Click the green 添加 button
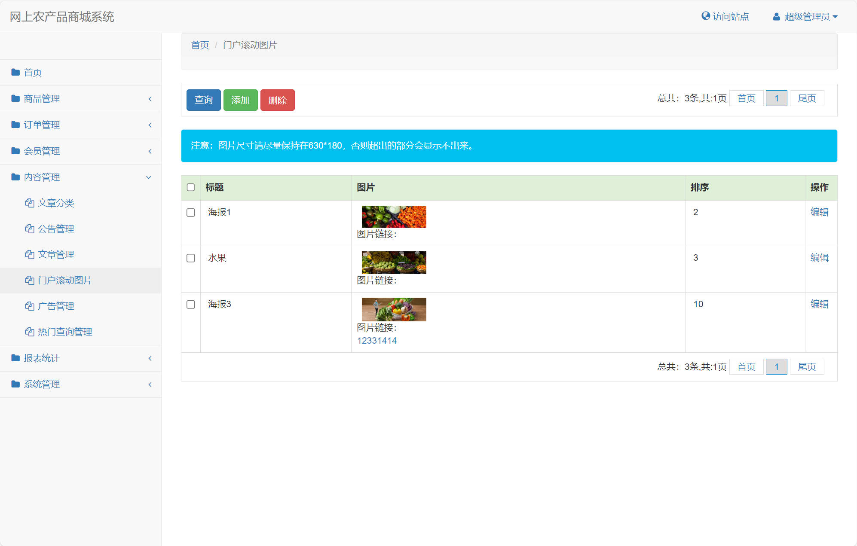Image resolution: width=857 pixels, height=546 pixels. (240, 100)
